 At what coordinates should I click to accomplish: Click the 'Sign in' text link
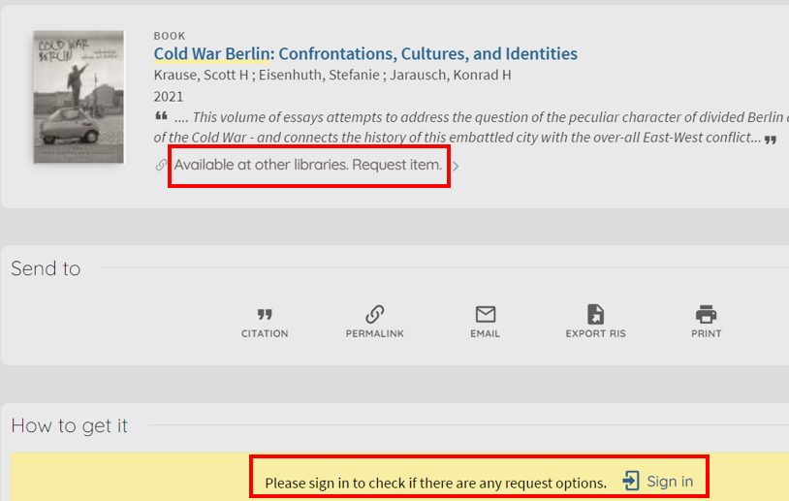670,481
